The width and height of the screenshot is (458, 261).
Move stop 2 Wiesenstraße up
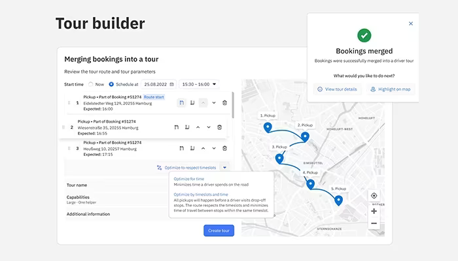click(x=198, y=127)
